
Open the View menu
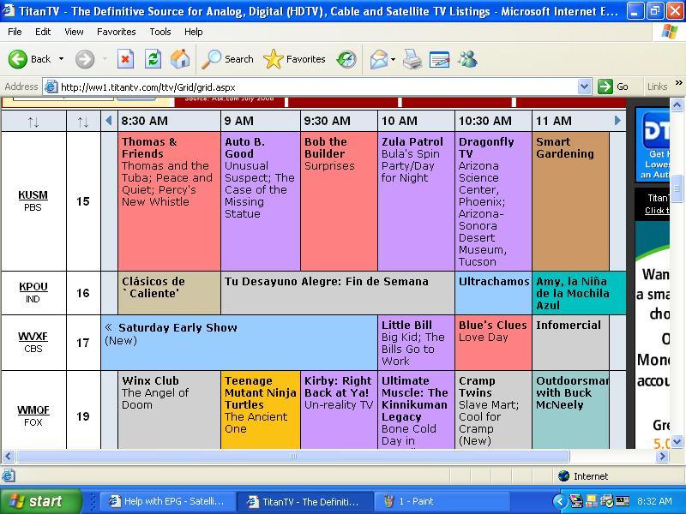pos(74,32)
